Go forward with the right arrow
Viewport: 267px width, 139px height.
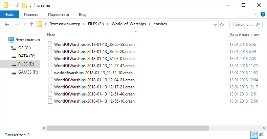coord(17,24)
